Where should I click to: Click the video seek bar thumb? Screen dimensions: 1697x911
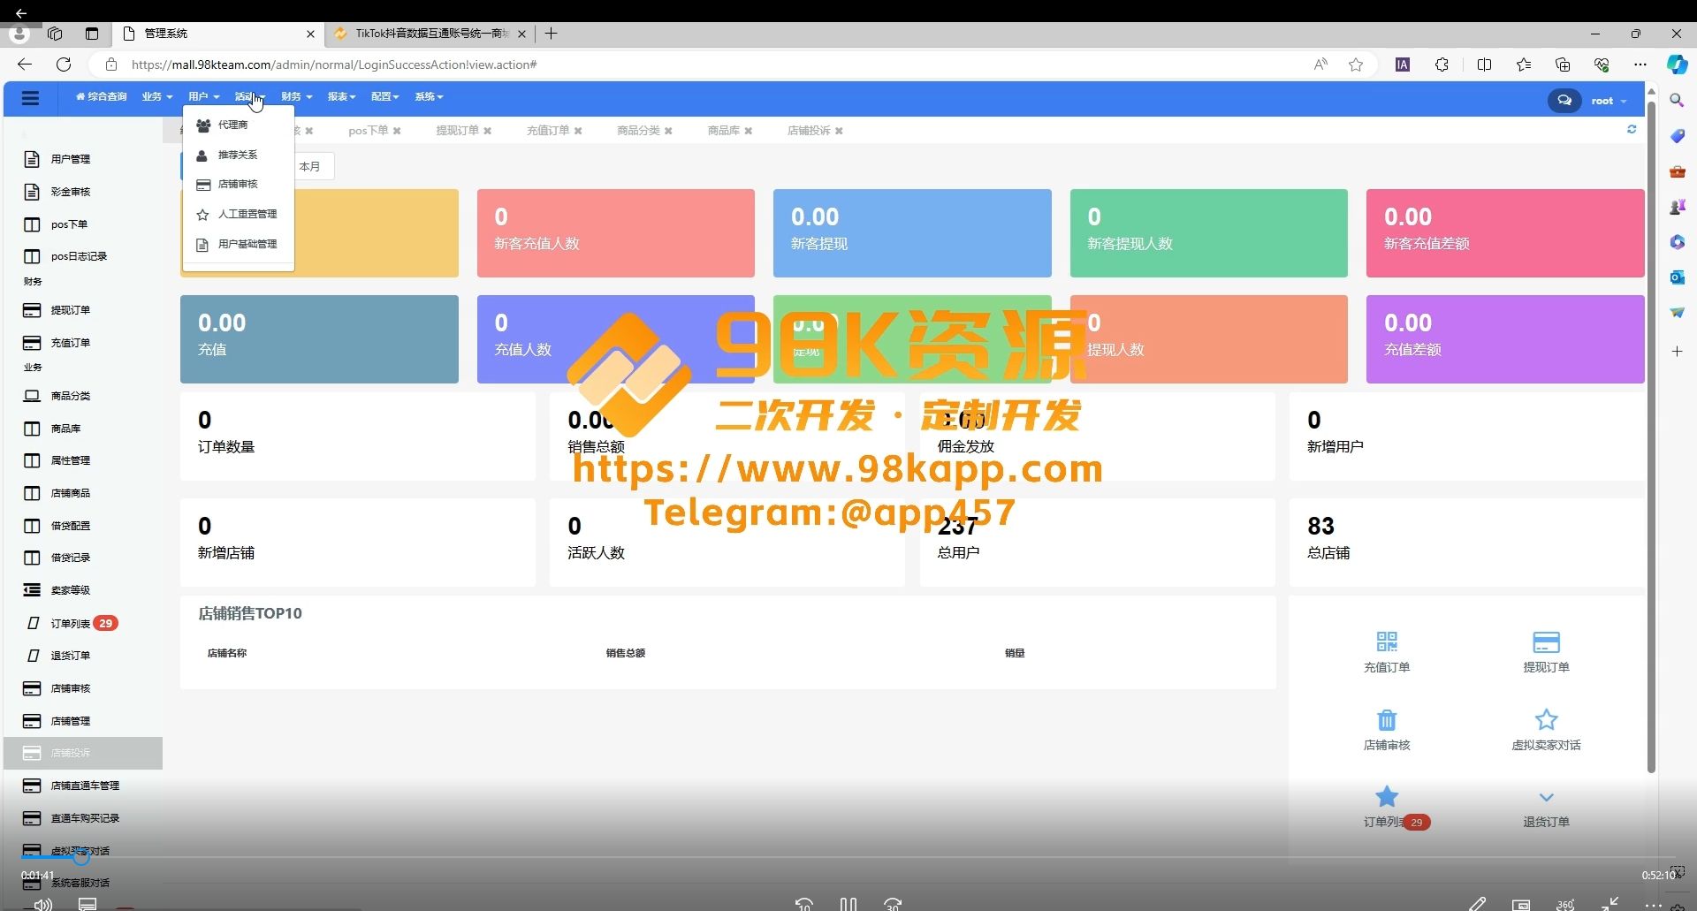point(81,856)
